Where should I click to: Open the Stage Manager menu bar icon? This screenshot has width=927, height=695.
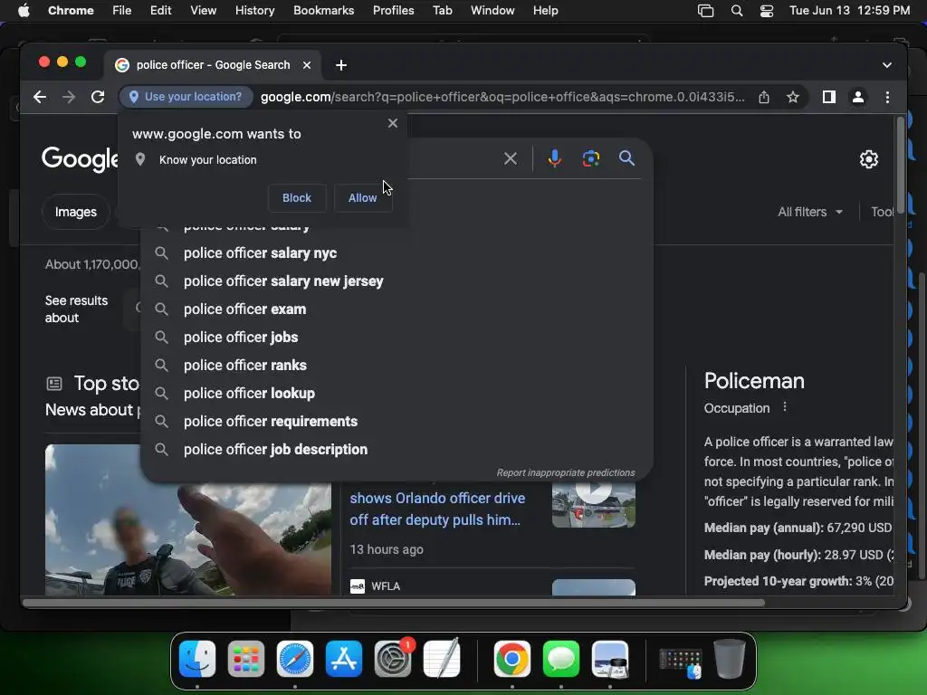[705, 11]
